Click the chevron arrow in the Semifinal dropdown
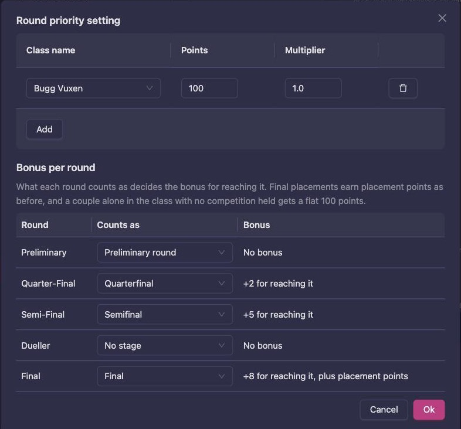This screenshot has width=461, height=429. tap(221, 314)
